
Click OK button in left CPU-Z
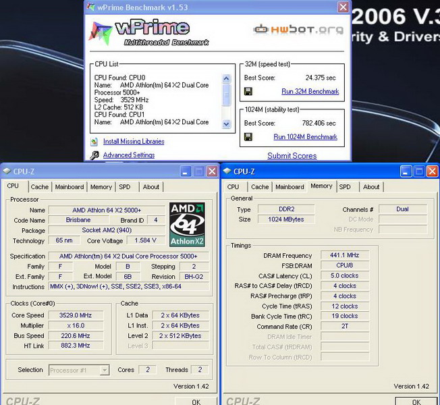[196, 402]
